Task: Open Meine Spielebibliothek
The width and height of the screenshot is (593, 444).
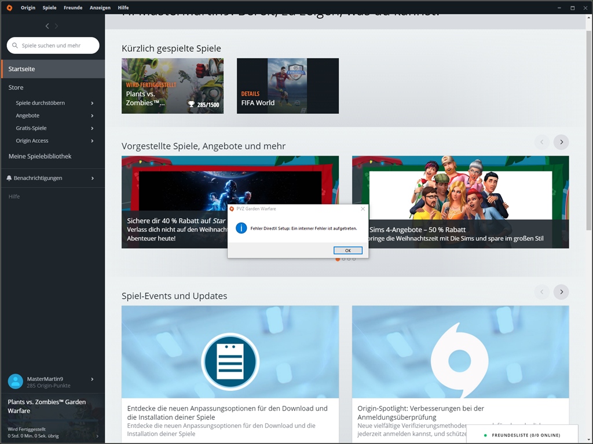Action: point(40,156)
